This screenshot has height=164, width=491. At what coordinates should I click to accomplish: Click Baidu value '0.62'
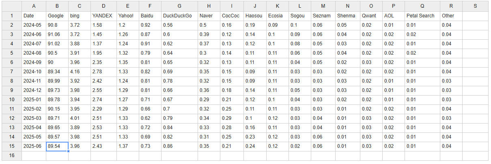click(x=150, y=118)
